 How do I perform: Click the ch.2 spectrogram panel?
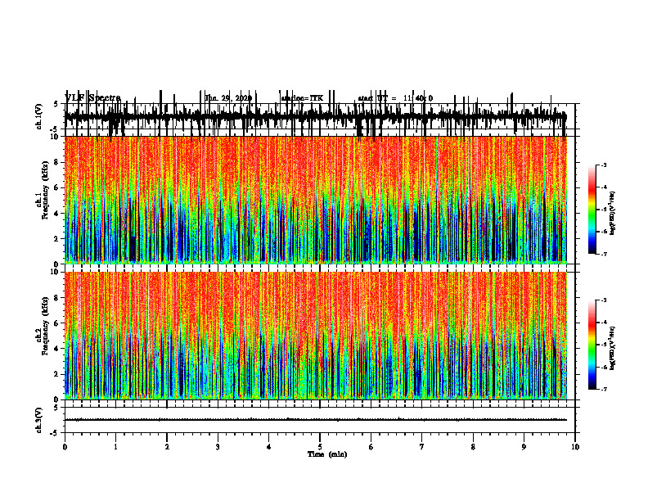pyautogui.click(x=316, y=336)
